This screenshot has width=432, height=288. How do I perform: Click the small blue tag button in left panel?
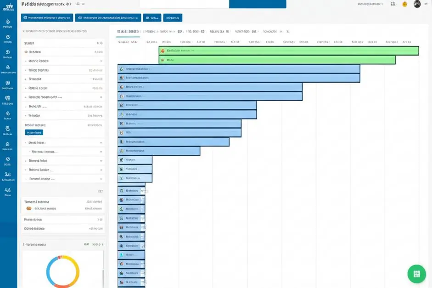34,133
